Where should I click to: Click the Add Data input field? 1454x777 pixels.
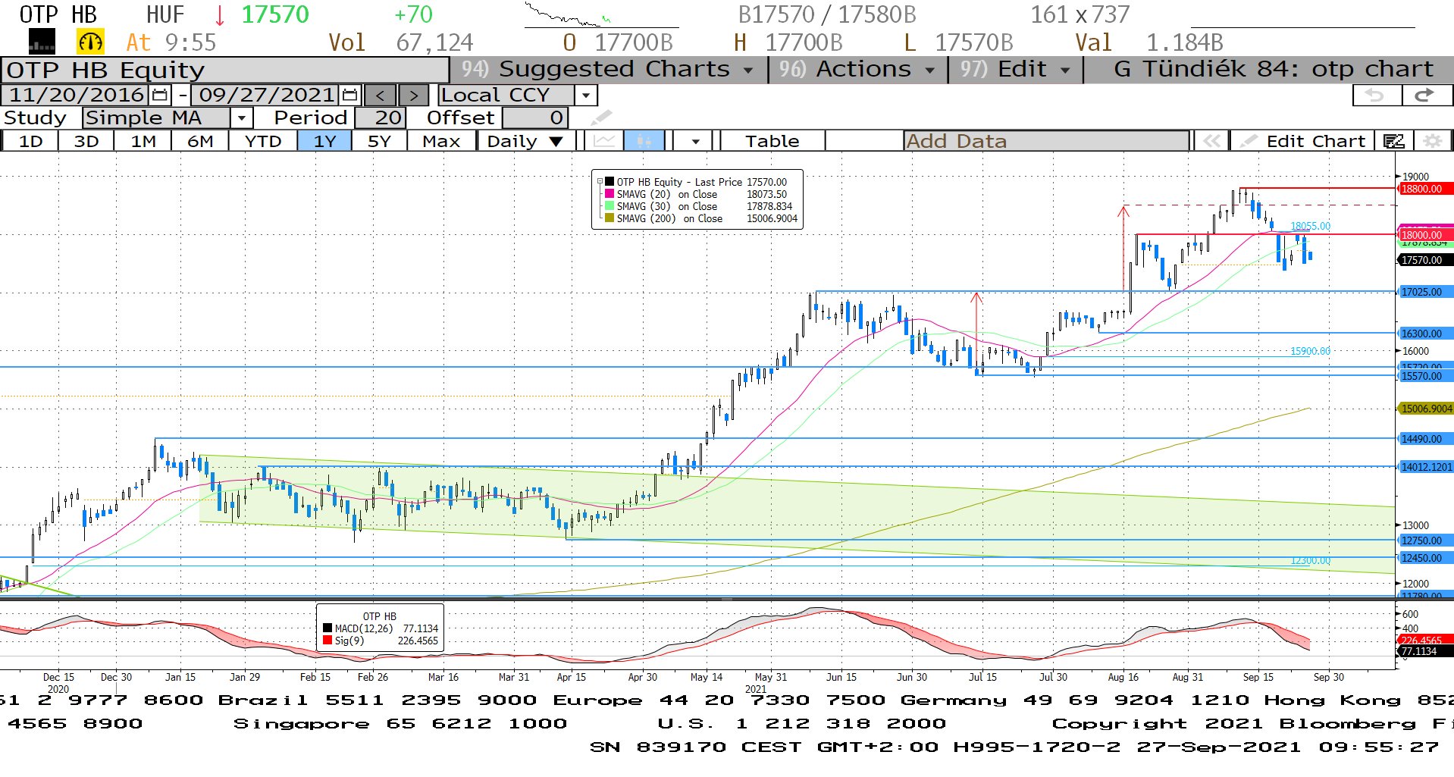[x=1046, y=141]
